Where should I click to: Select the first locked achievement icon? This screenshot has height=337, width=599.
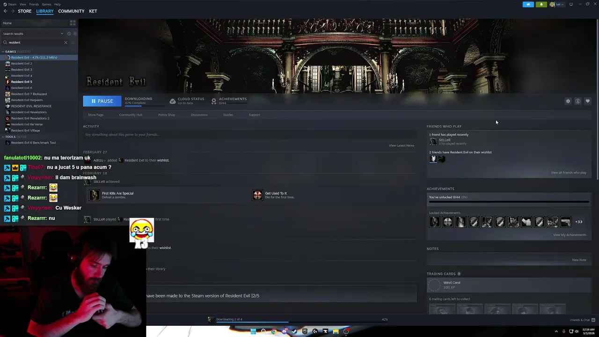435,222
